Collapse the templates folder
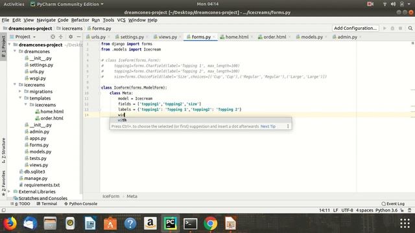Image resolution: width=415 pixels, height=233 pixels. pyautogui.click(x=20, y=98)
